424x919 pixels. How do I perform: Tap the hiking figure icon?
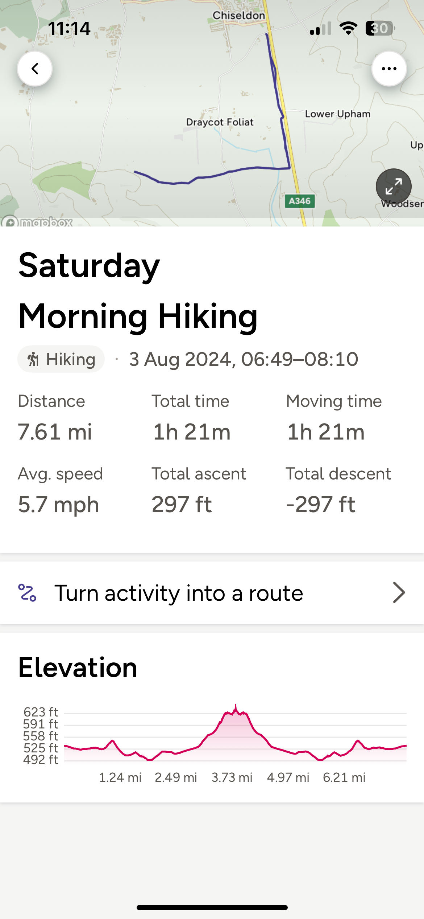tap(33, 359)
